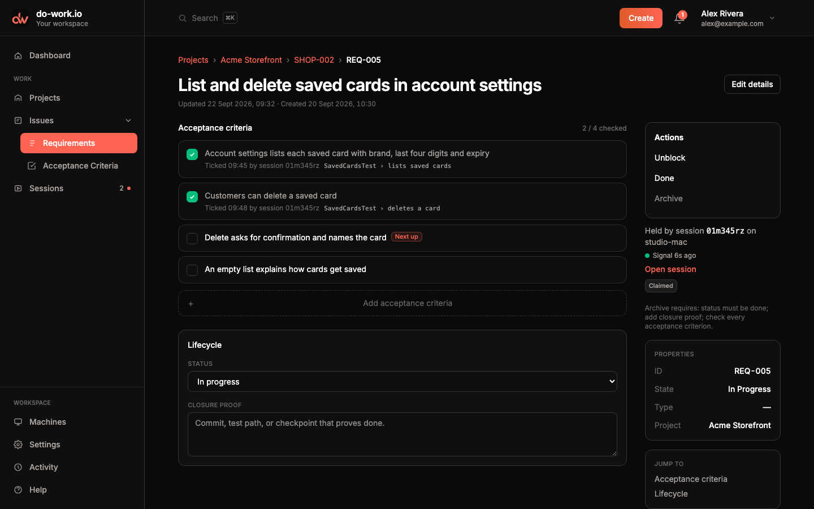Screen dimensions: 814x509
Task: Open the notifications bell icon
Action: (x=679, y=18)
